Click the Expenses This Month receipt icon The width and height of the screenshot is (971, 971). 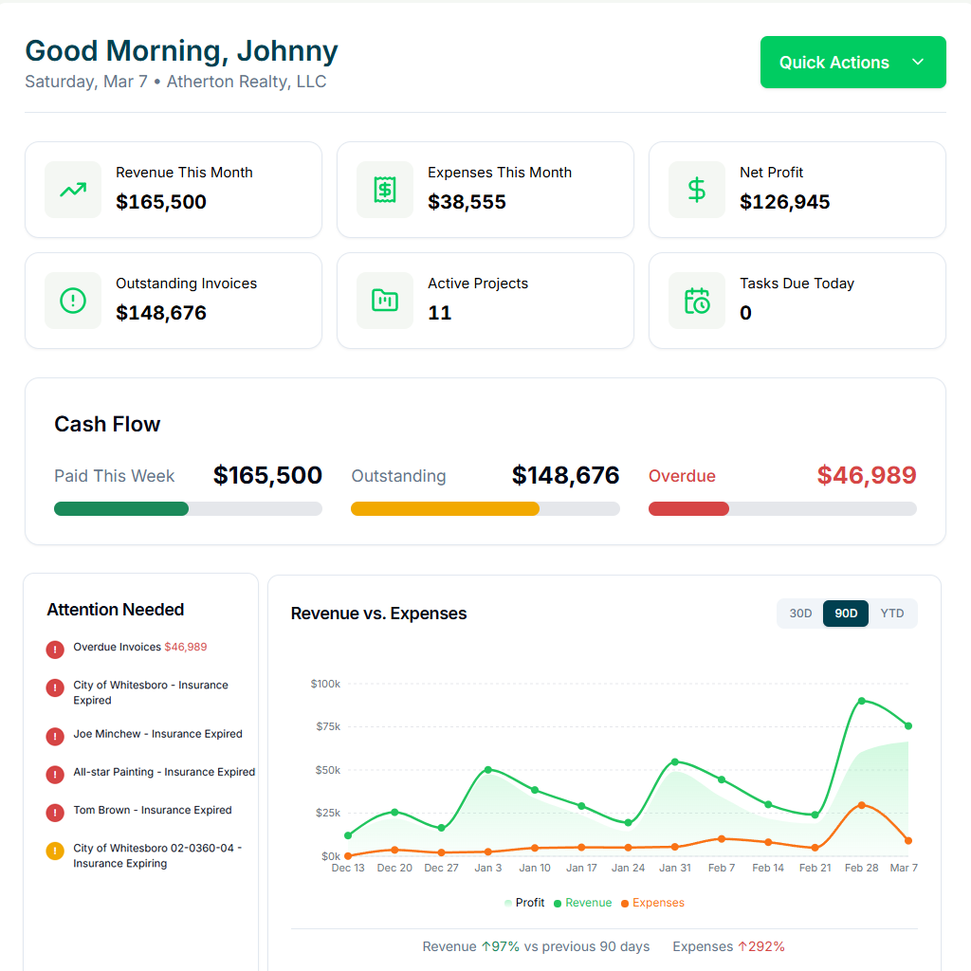point(385,190)
